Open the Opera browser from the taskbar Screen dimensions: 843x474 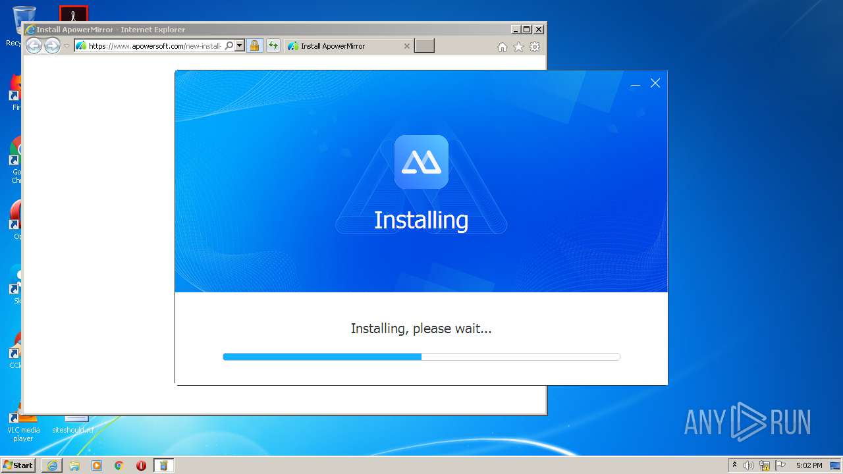(141, 465)
